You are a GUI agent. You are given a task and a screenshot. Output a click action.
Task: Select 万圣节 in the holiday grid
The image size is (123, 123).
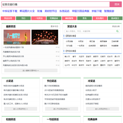tap(110, 65)
